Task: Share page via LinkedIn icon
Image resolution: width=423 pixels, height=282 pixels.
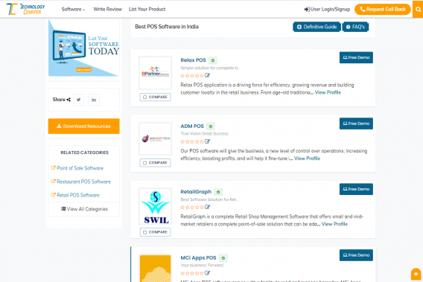Action: (x=94, y=100)
